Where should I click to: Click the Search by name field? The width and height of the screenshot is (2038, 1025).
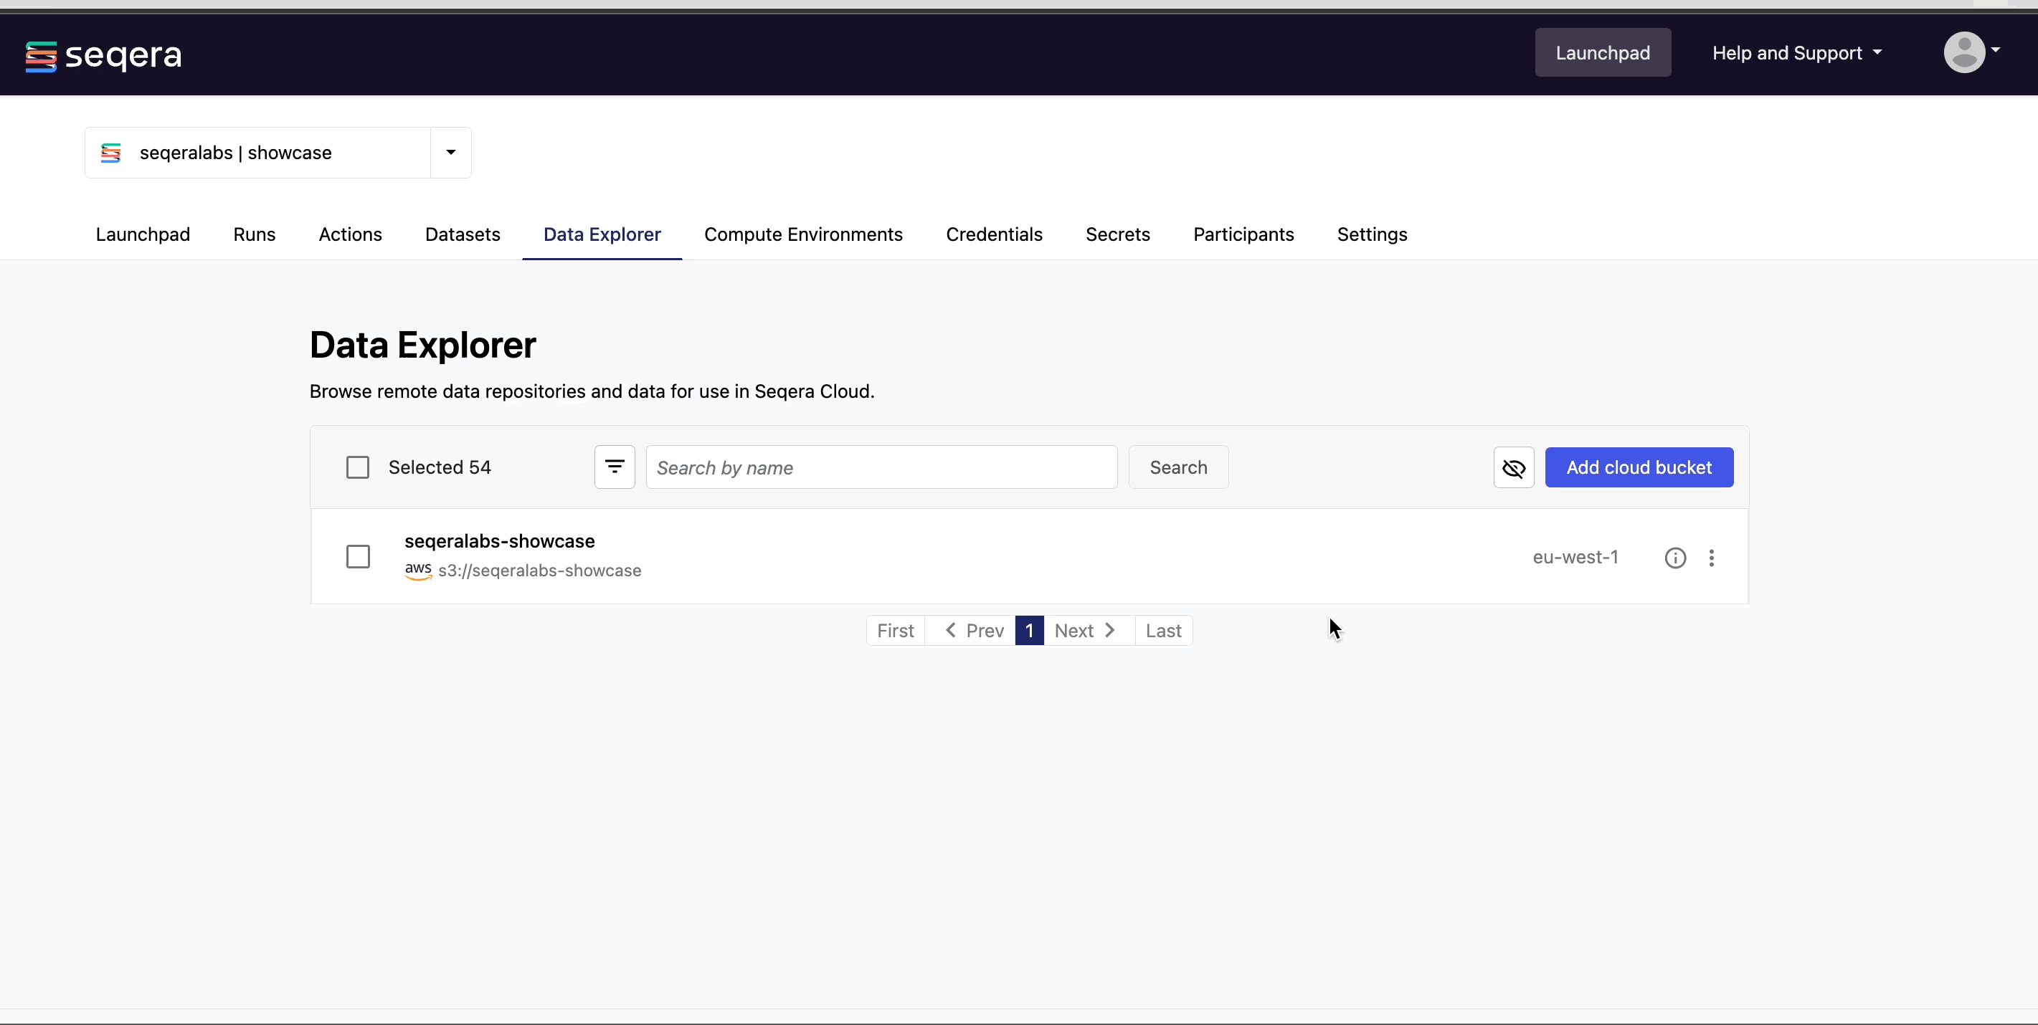tap(881, 467)
